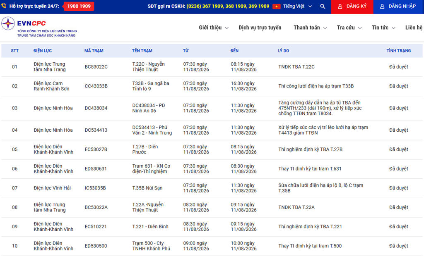Open the Thanh toán menu
Screen dimensions: 424x256
point(307,28)
